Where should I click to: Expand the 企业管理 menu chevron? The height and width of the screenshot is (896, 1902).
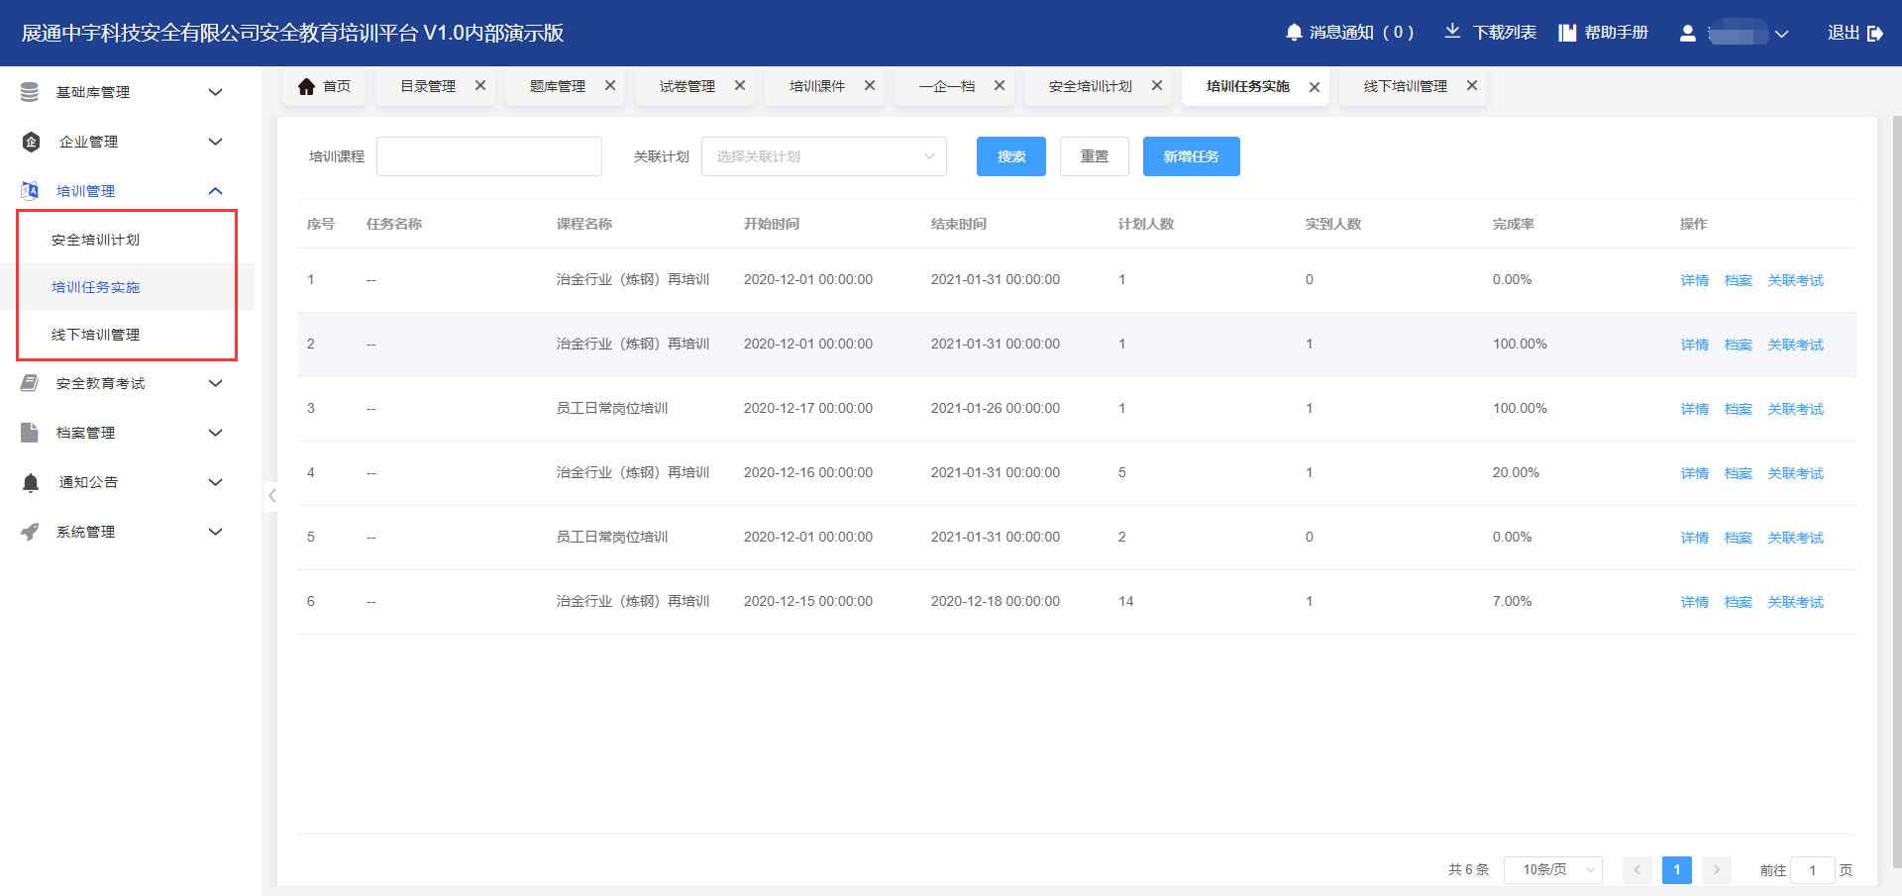click(215, 142)
